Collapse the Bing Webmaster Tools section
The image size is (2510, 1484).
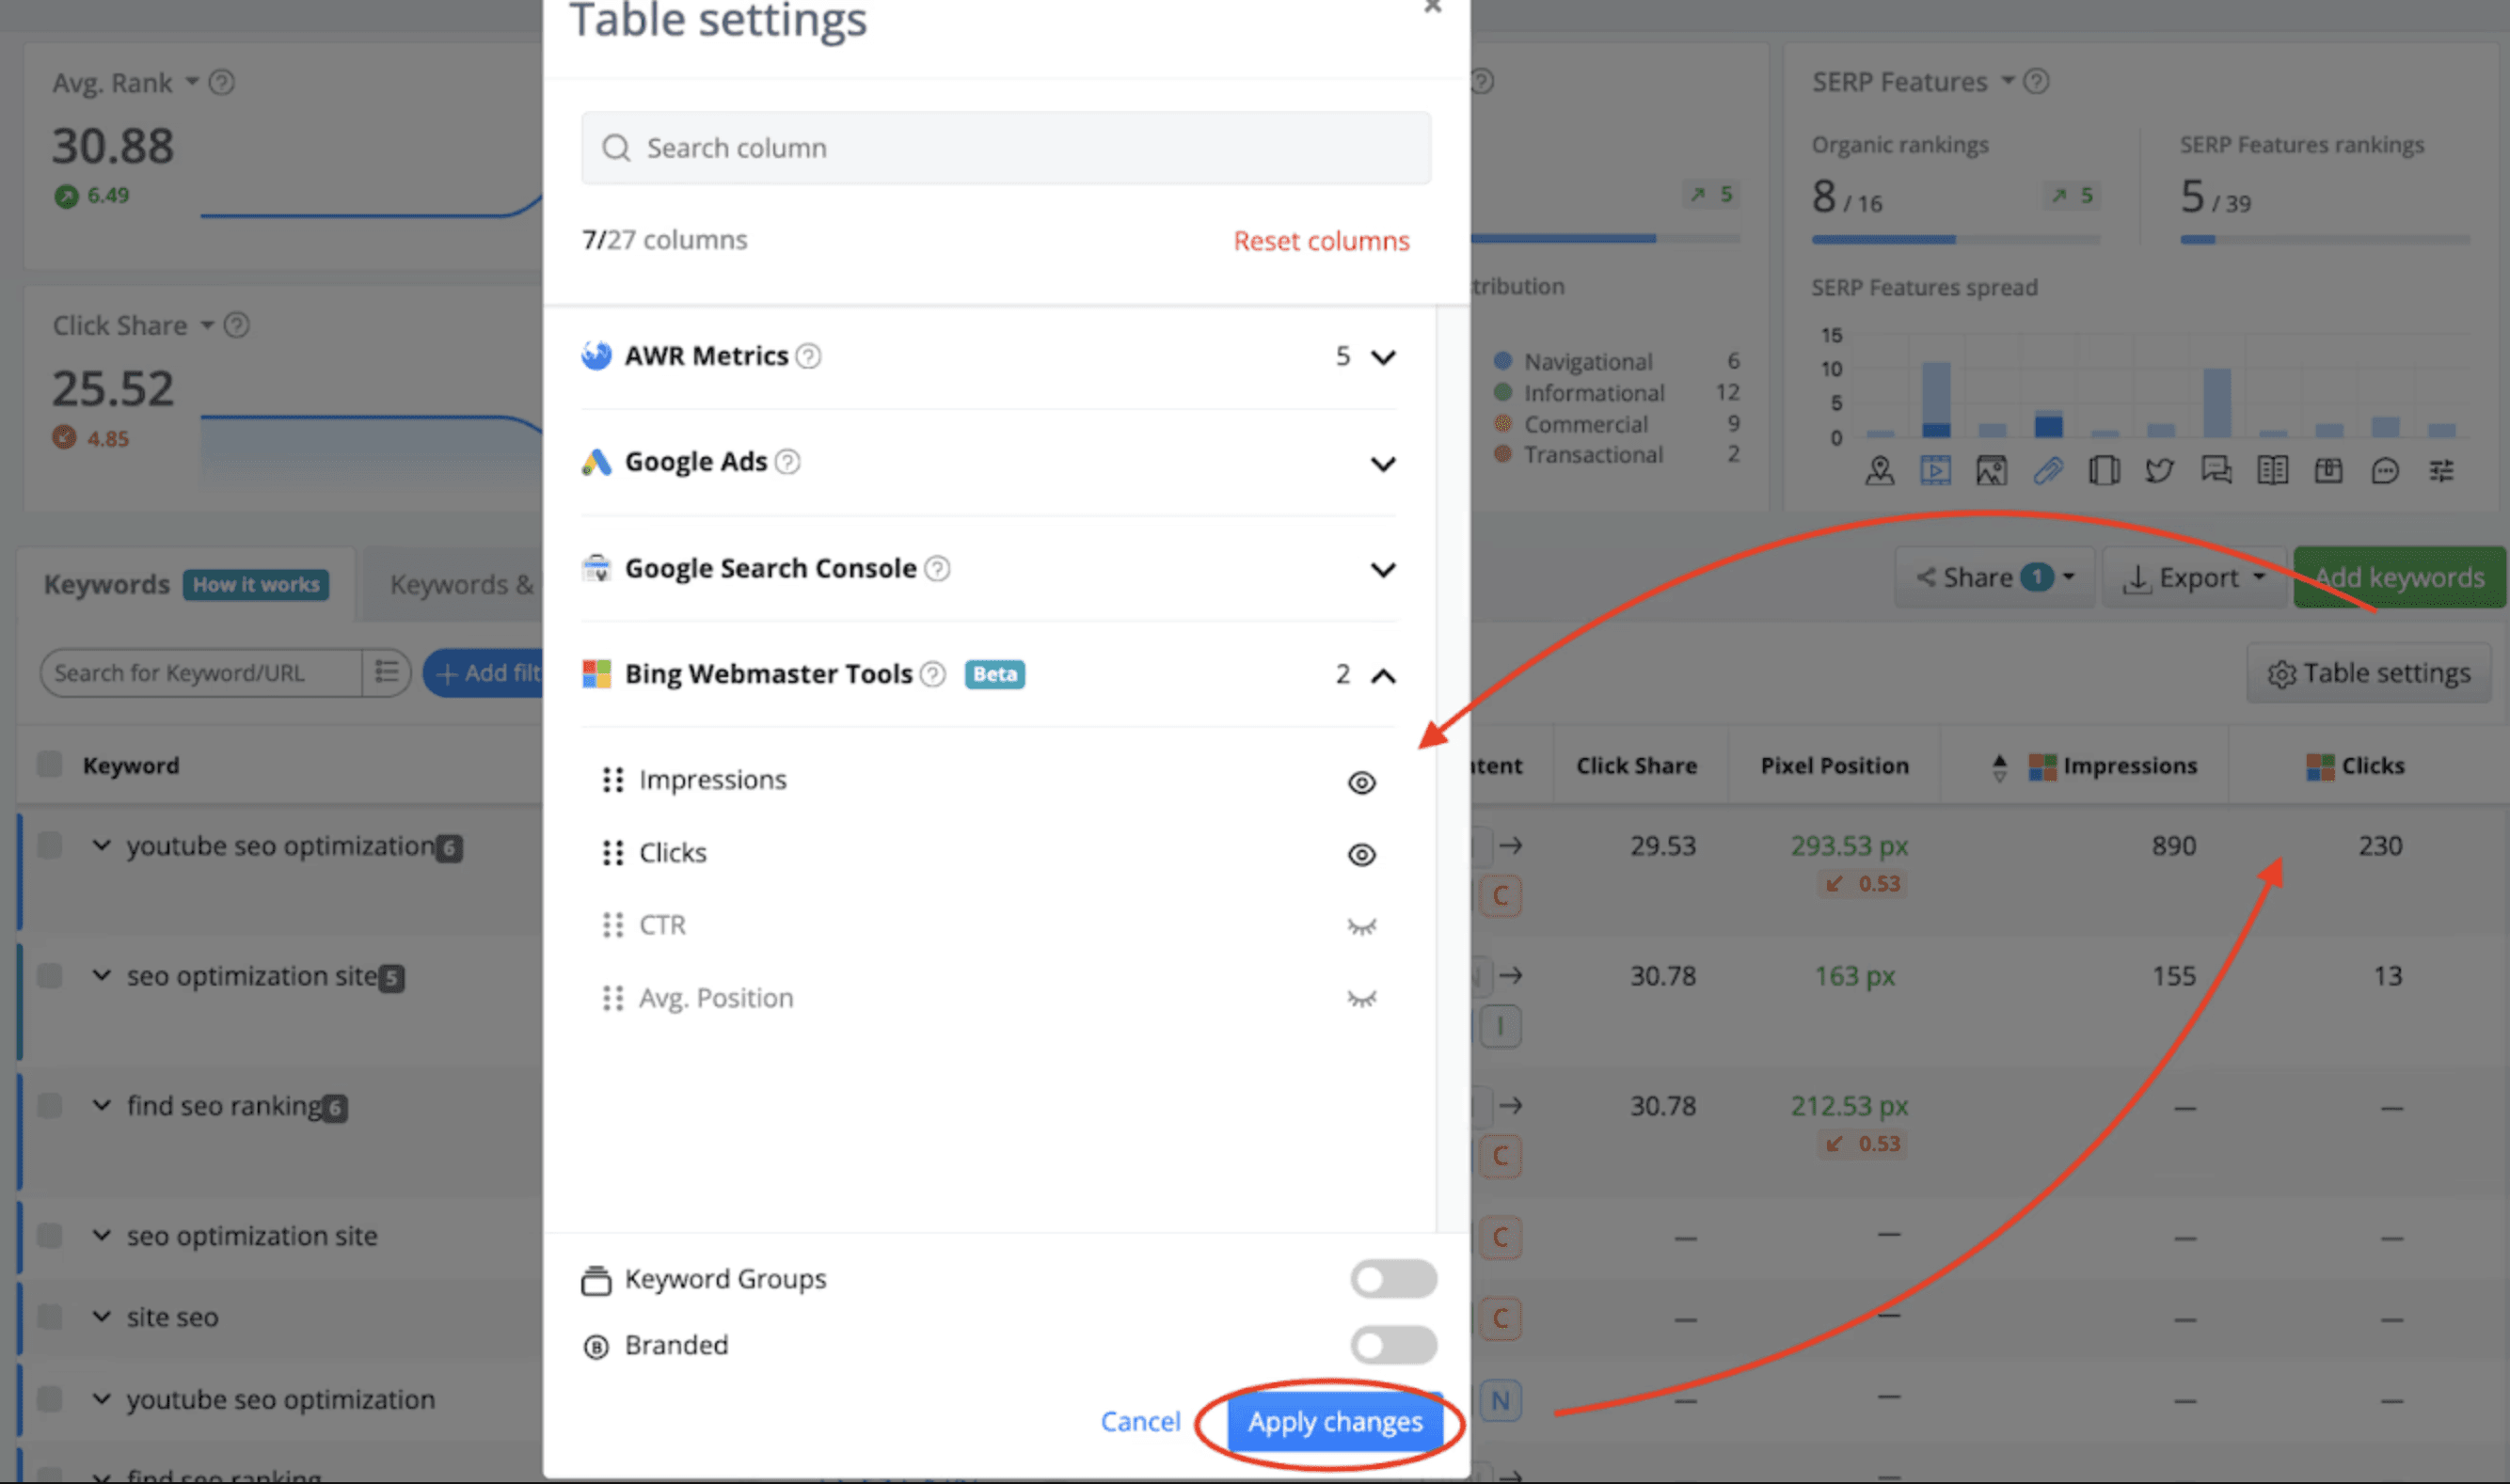[x=1384, y=676]
